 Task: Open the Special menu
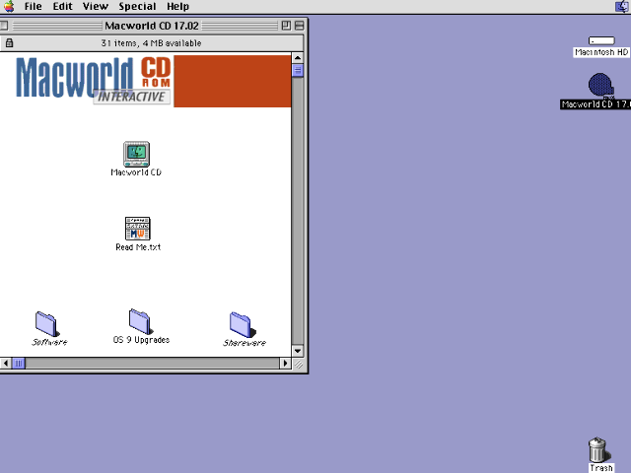(x=137, y=7)
